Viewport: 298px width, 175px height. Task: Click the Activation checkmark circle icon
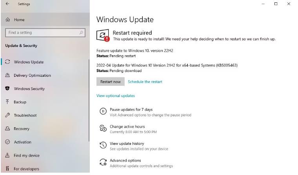(x=7, y=142)
